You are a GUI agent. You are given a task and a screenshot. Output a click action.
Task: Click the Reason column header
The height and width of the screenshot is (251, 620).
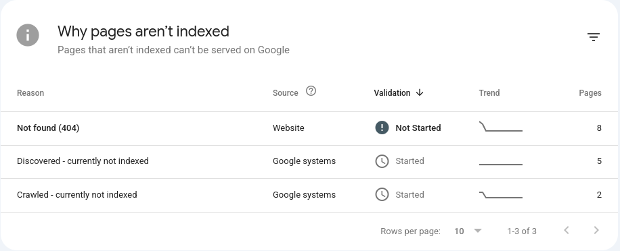click(30, 93)
